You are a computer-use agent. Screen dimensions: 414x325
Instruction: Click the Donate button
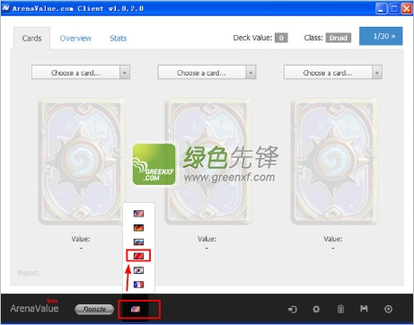click(x=94, y=310)
